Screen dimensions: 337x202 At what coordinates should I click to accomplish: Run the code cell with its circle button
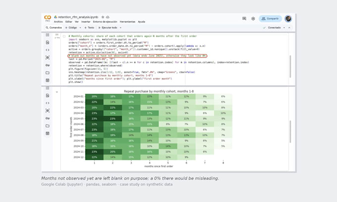pyautogui.click(x=64, y=36)
